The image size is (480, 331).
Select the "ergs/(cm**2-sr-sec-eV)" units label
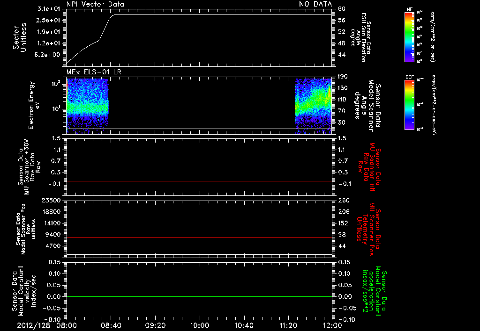click(x=434, y=104)
